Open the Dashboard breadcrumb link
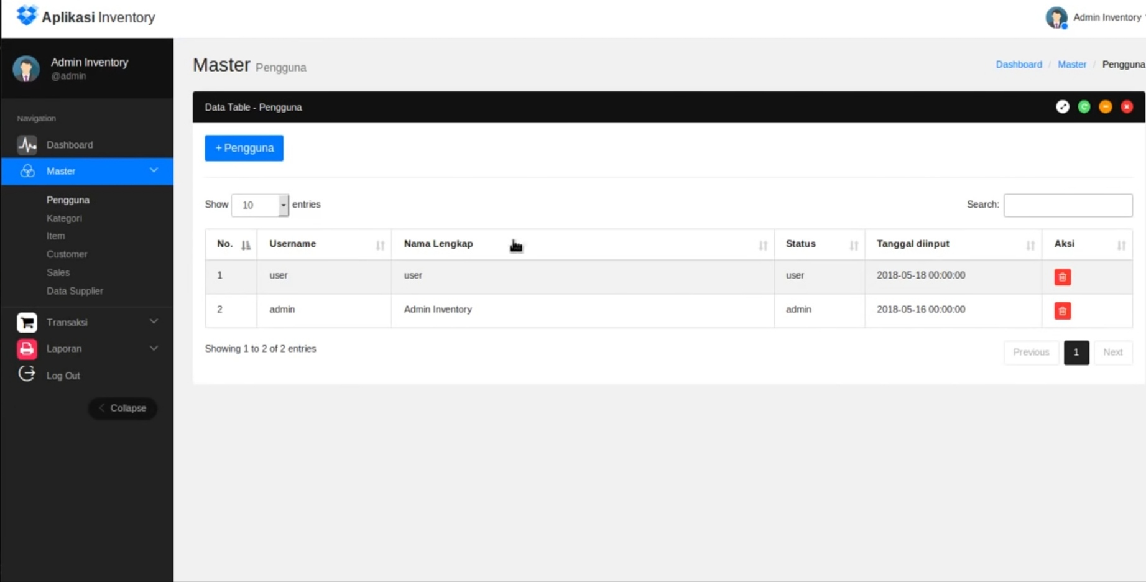Viewport: 1146px width, 582px height. [1018, 65]
